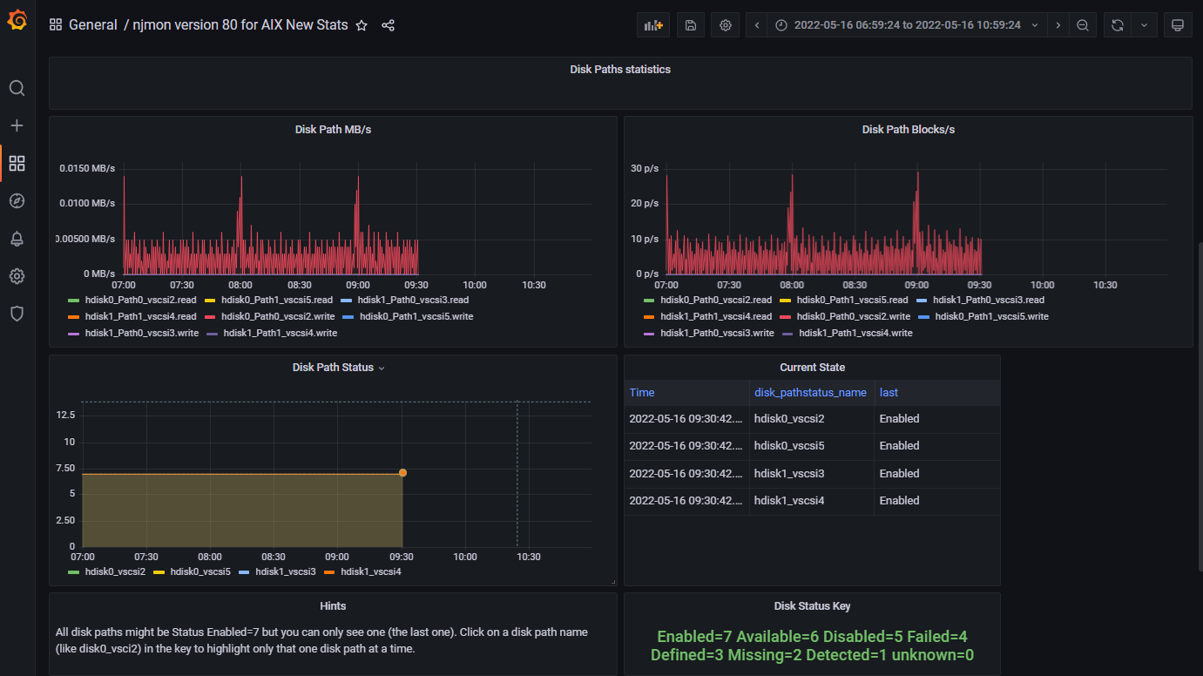Toggle hdisk1_vscsi4 series in Disk Path Status legend
Image resolution: width=1203 pixels, height=676 pixels.
(x=370, y=571)
